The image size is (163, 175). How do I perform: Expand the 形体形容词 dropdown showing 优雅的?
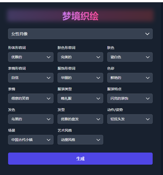click(x=31, y=57)
